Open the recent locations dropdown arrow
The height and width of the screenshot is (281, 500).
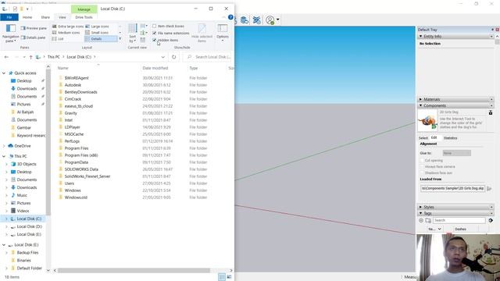click(24, 57)
